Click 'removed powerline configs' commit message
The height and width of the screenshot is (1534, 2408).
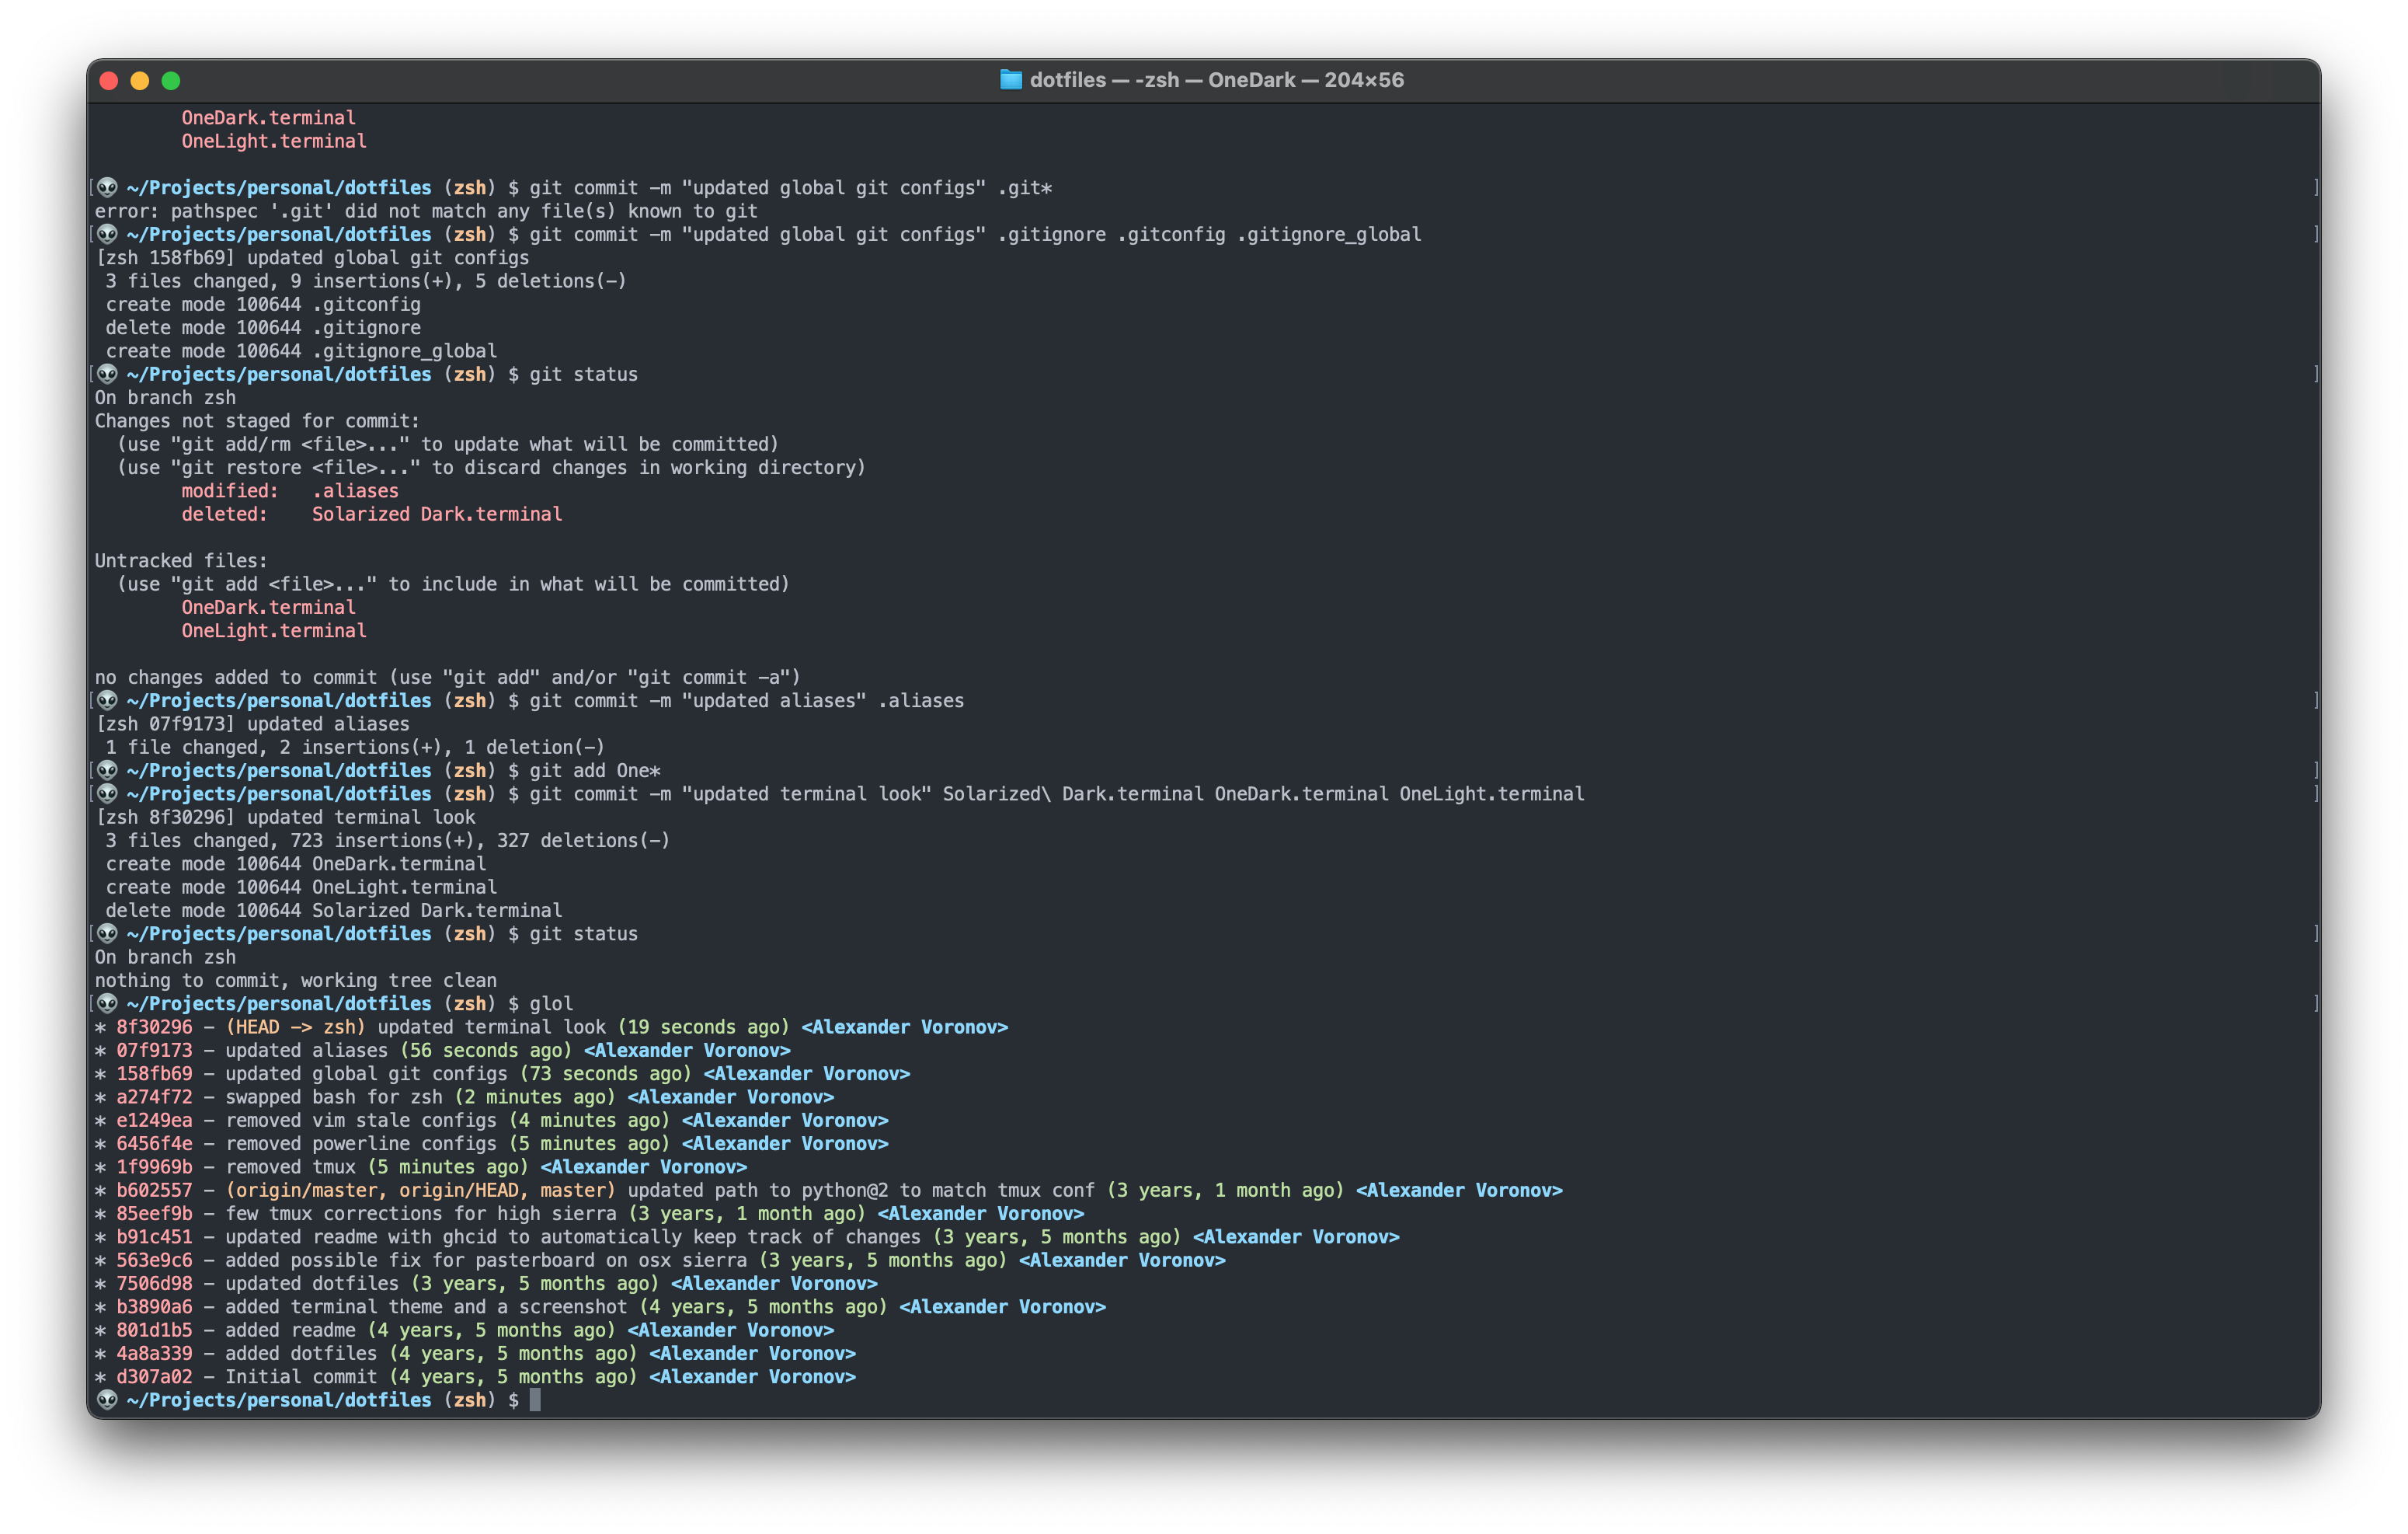pyautogui.click(x=361, y=1144)
